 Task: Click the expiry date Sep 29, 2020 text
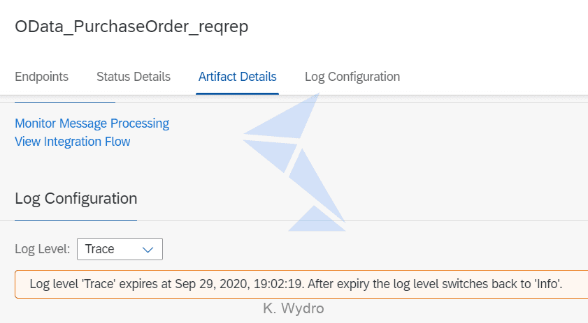[213, 284]
